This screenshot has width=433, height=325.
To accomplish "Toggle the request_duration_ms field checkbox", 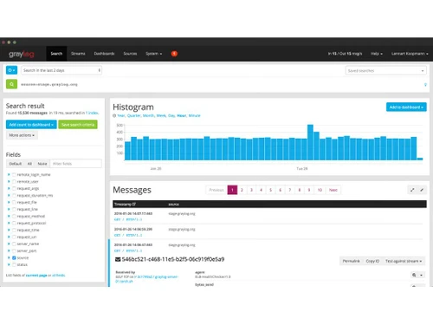I will click(x=14, y=195).
